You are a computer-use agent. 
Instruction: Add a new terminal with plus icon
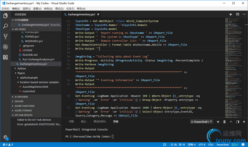pyautogui.click(x=218, y=122)
